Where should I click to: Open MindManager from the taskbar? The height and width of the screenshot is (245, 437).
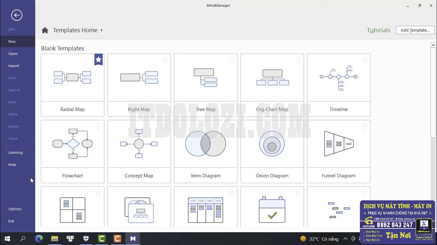point(133,238)
